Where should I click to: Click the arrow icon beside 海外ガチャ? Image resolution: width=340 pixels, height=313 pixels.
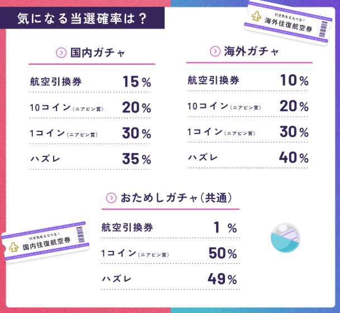point(214,51)
